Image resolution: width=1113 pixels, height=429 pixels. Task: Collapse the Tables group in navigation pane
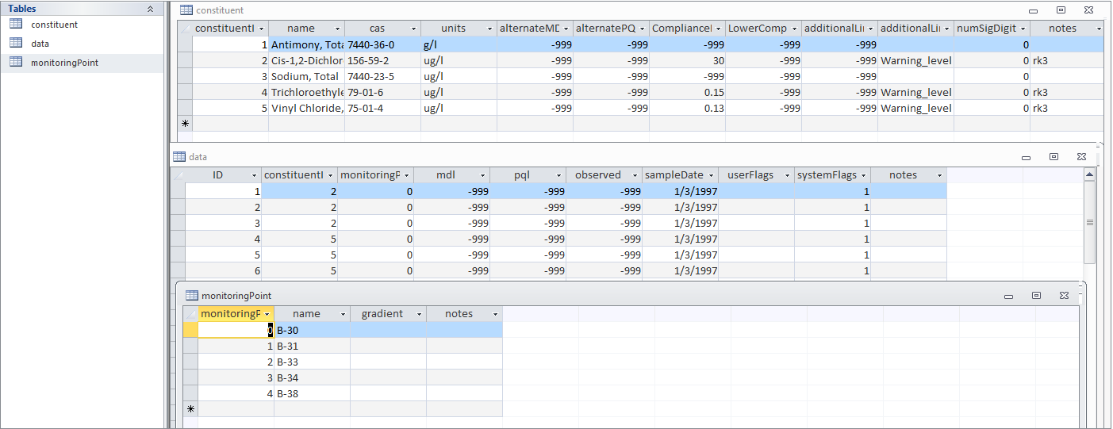click(x=151, y=9)
